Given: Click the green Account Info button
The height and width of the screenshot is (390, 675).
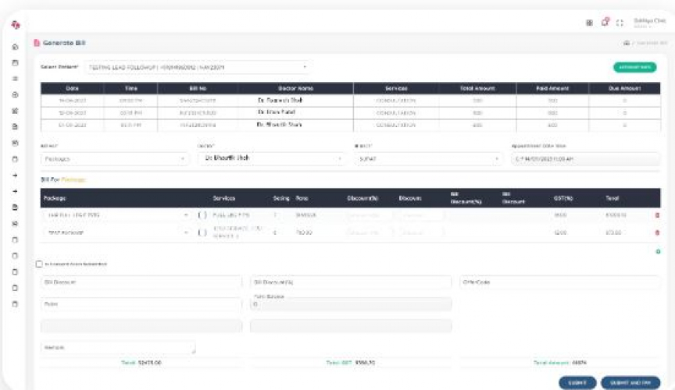Looking at the screenshot, I should point(634,67).
